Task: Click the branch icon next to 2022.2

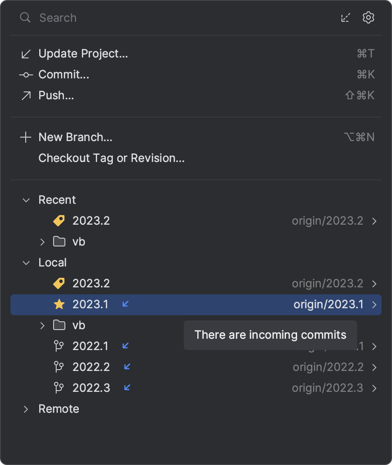Action: pos(59,367)
